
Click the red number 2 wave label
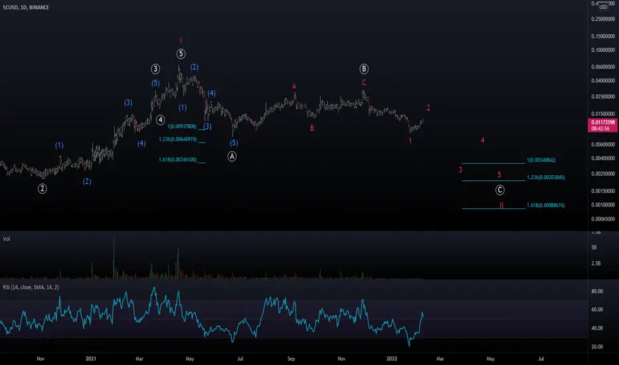pos(428,108)
